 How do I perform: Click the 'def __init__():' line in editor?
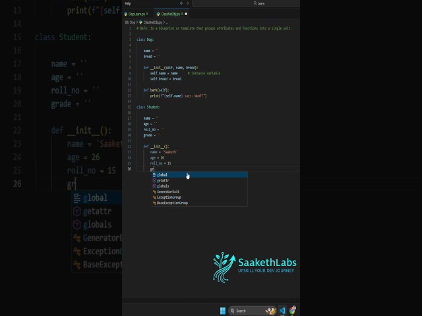[156, 146]
